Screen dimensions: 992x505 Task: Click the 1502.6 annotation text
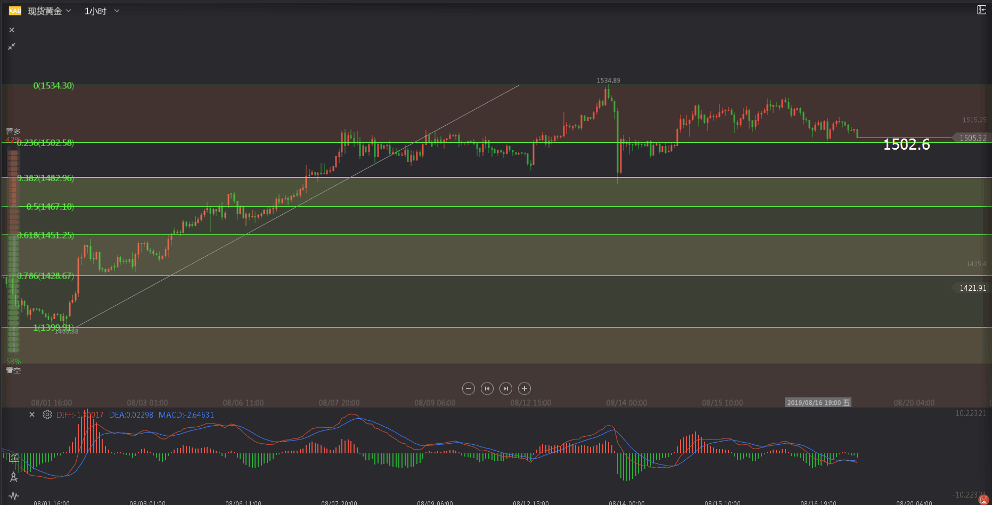point(907,144)
